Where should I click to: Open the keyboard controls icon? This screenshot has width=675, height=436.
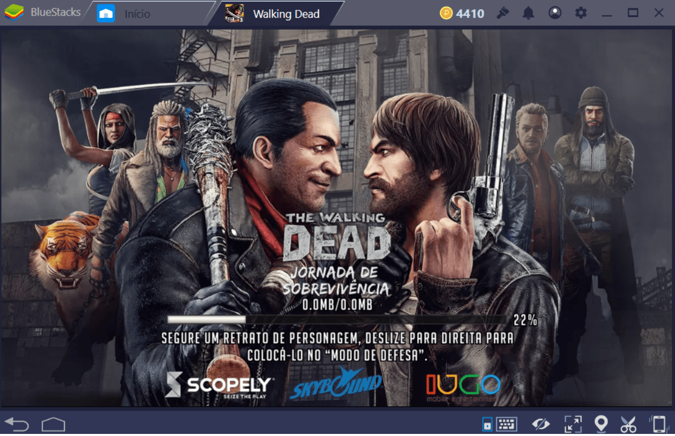pyautogui.click(x=507, y=424)
